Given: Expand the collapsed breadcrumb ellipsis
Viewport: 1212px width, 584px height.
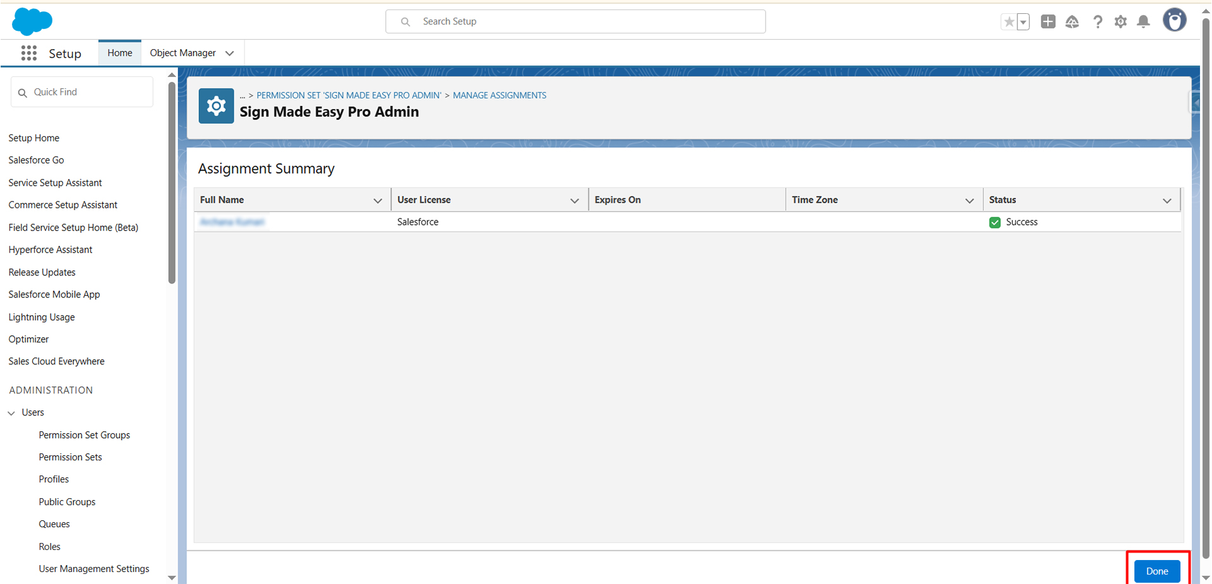Looking at the screenshot, I should click(x=243, y=95).
